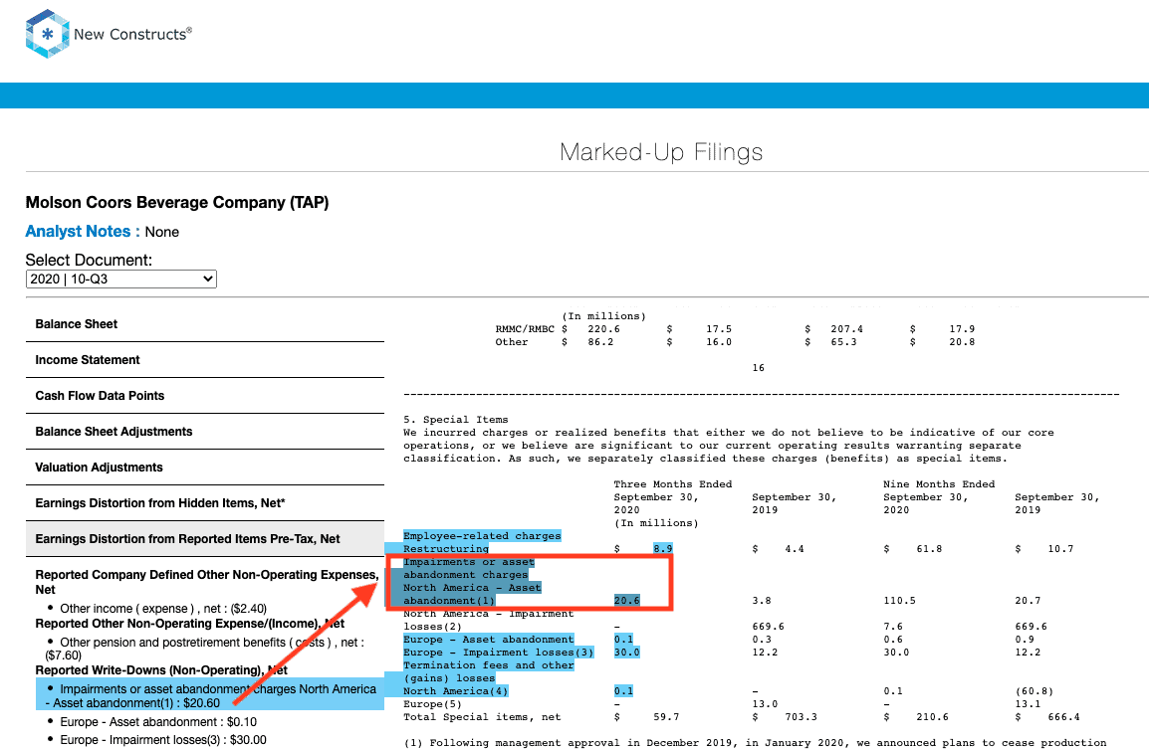Select Other income (expense), net item
1149x749 pixels.
pos(163,609)
